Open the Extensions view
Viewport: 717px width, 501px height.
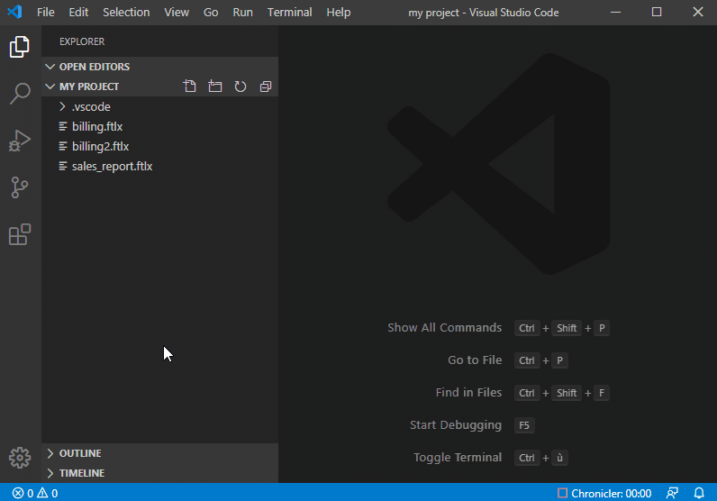[20, 234]
